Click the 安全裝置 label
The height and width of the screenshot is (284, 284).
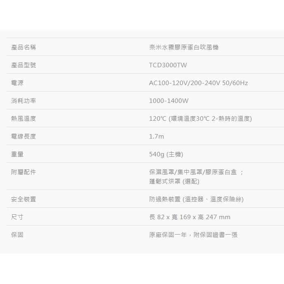[23, 199]
